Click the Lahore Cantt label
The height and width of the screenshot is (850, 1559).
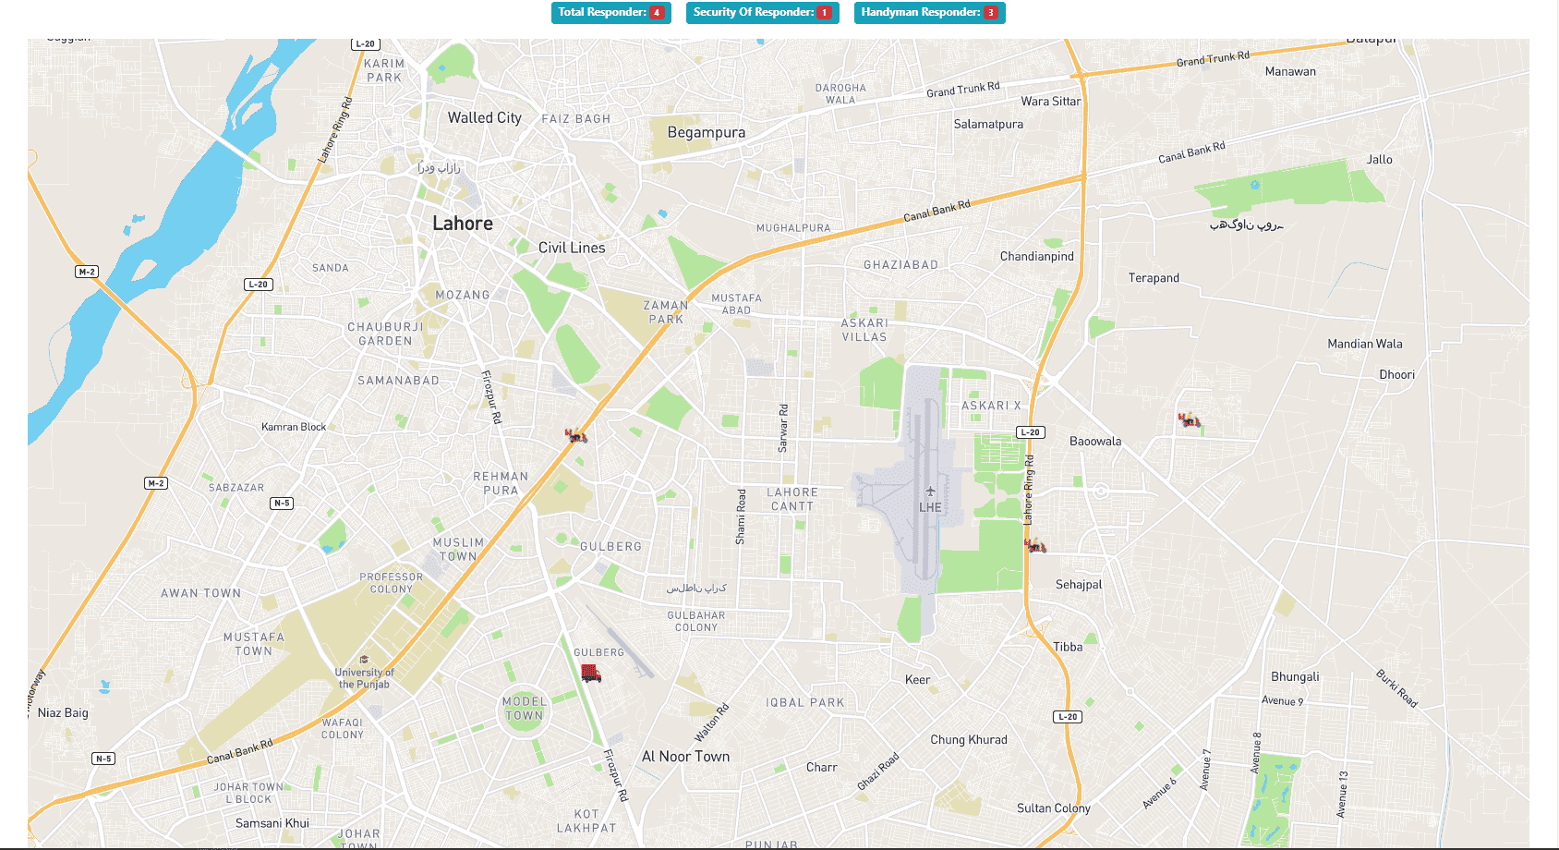[792, 500]
